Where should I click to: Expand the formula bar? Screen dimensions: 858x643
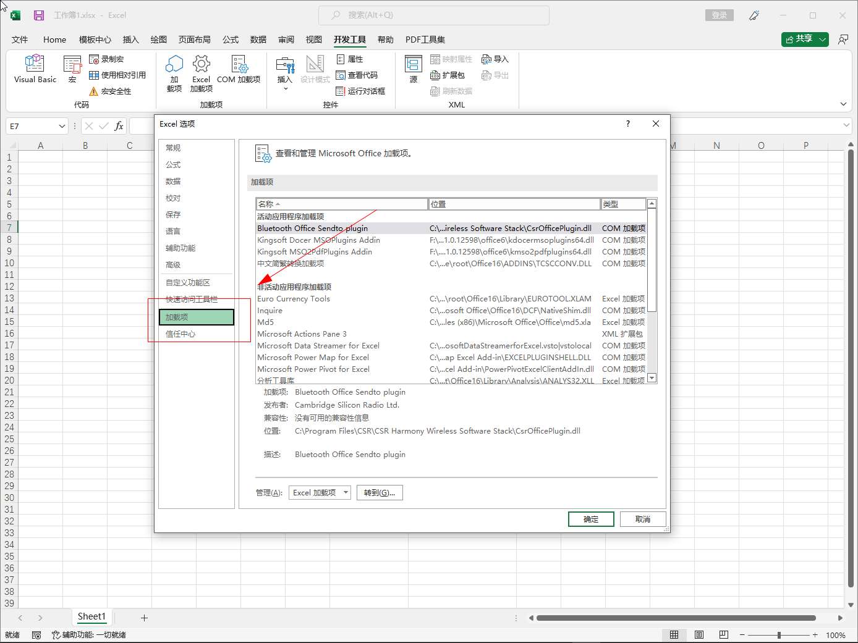[846, 125]
